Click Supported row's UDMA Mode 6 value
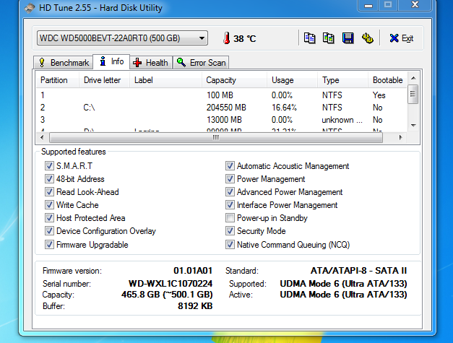The width and height of the screenshot is (453, 343). click(343, 284)
